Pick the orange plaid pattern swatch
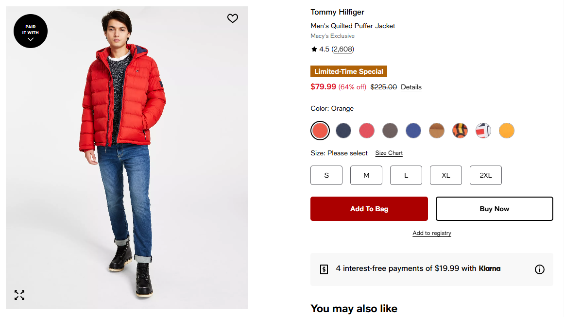The height and width of the screenshot is (317, 564). (x=460, y=131)
